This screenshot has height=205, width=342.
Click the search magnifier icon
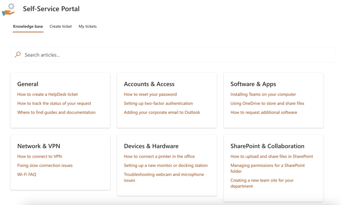[18, 55]
